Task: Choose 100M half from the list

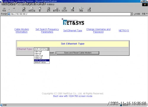Action: click(42, 56)
